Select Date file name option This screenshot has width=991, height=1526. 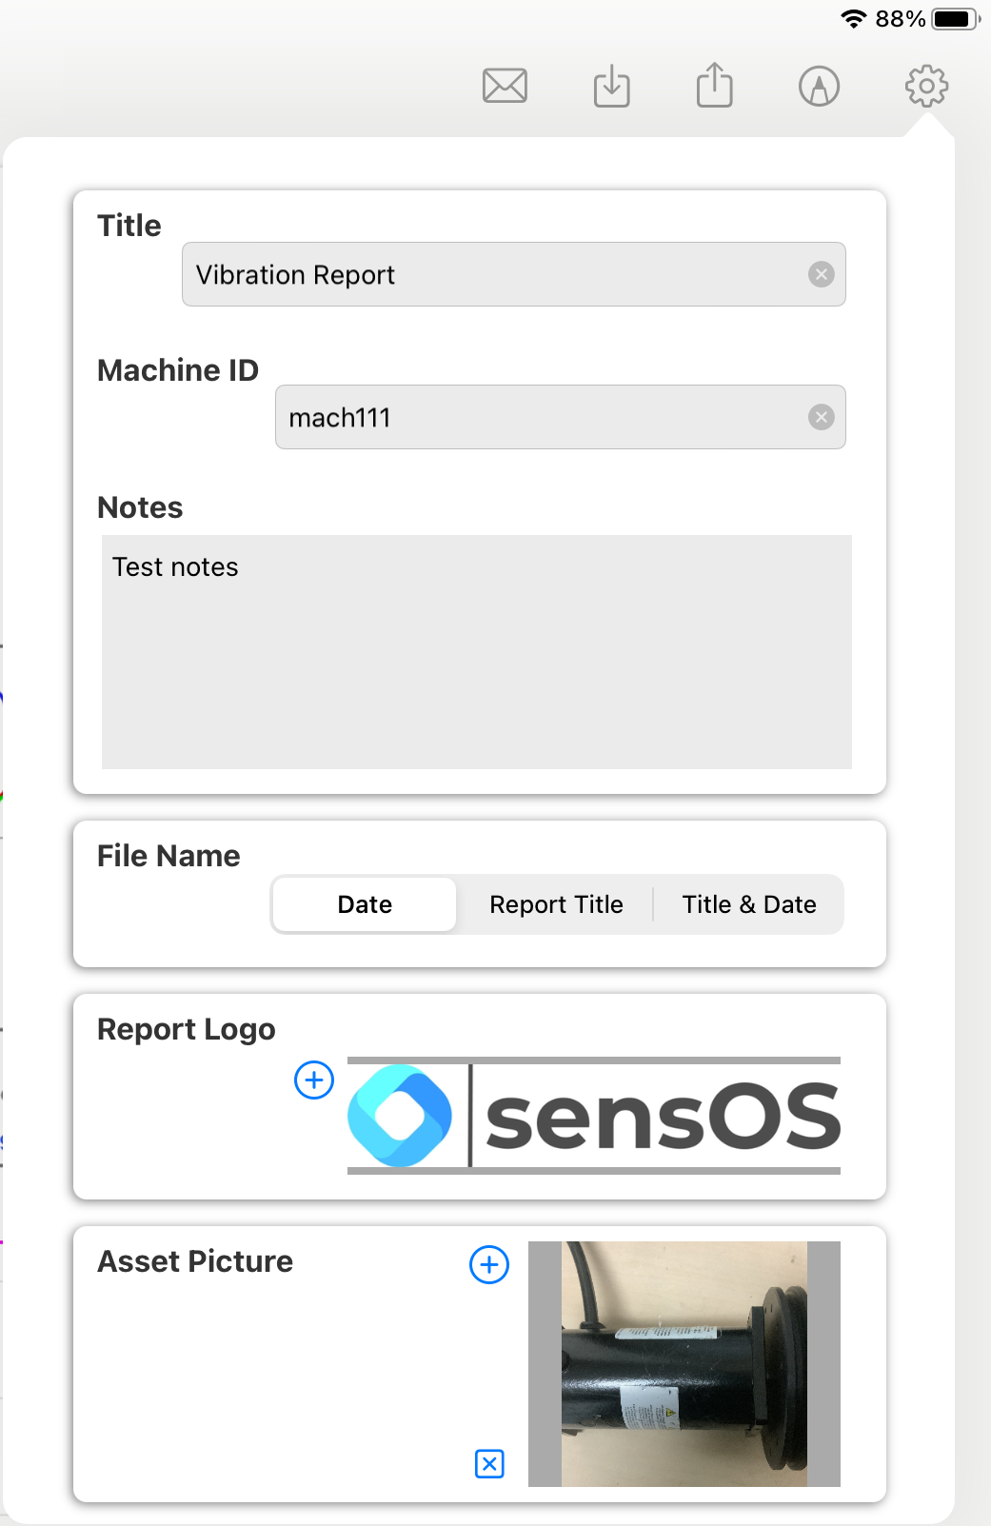coord(365,904)
